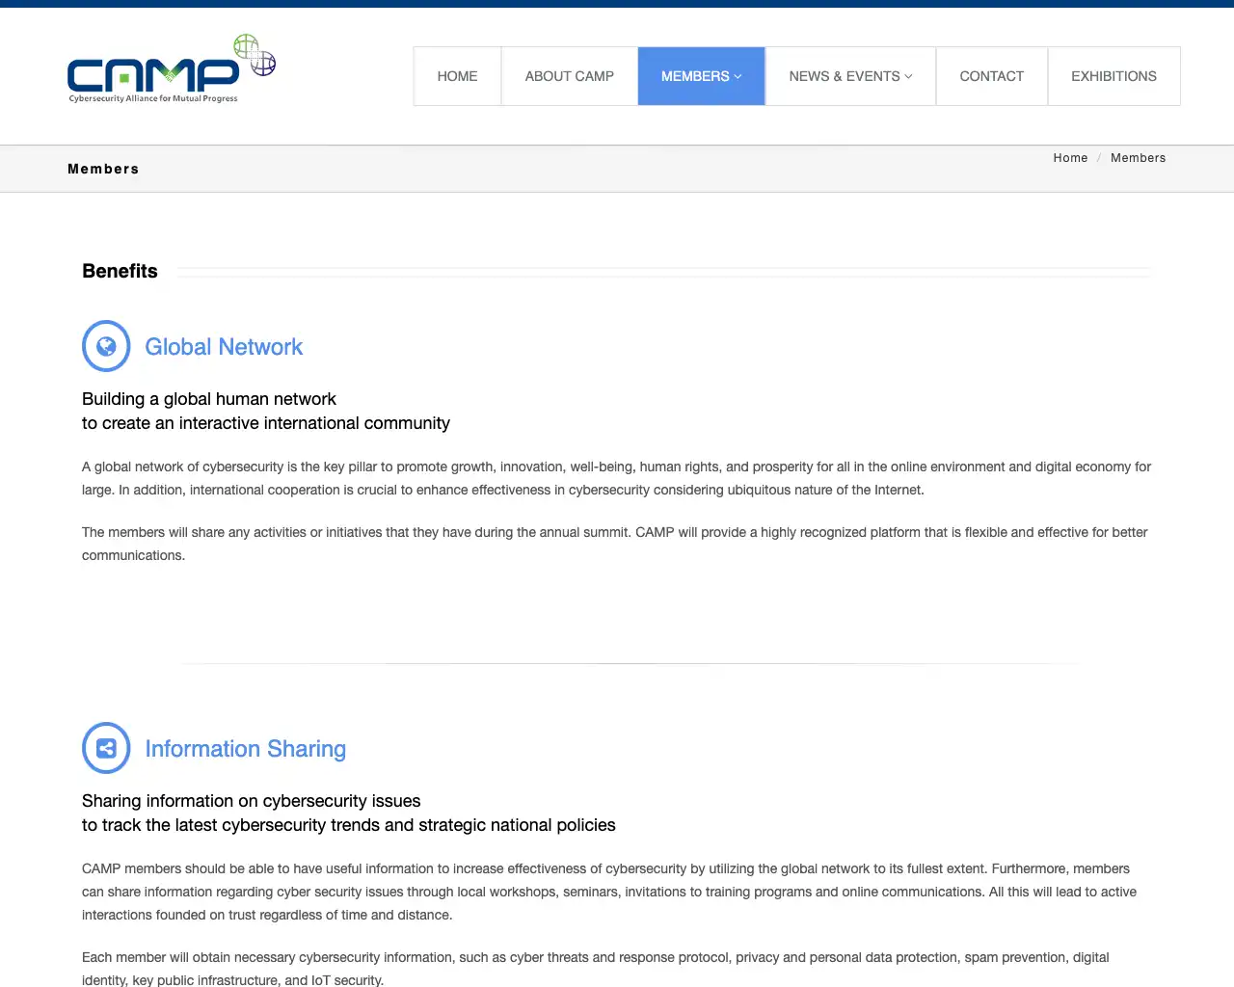
Task: Click the Members breadcrumb link
Action: pos(1138,158)
